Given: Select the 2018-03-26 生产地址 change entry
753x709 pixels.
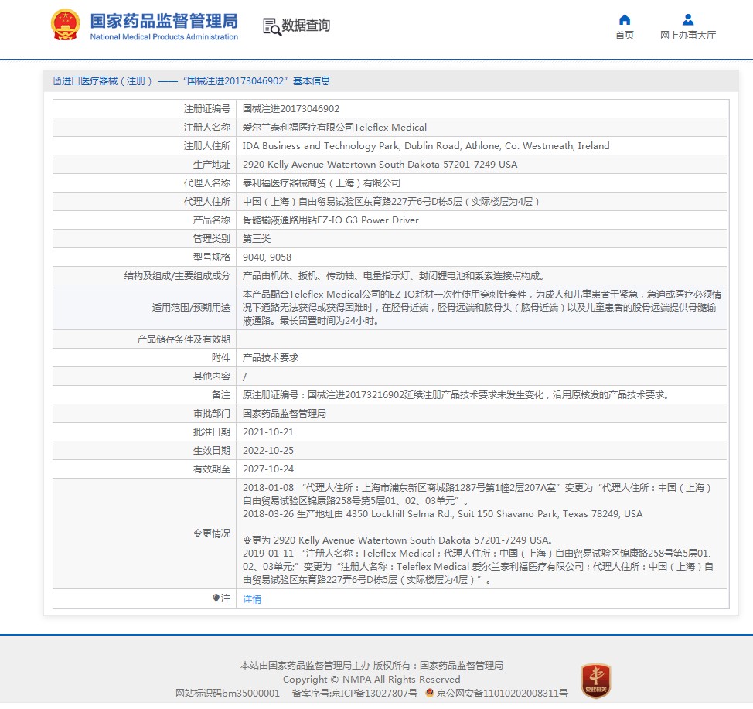Looking at the screenshot, I should point(442,527).
